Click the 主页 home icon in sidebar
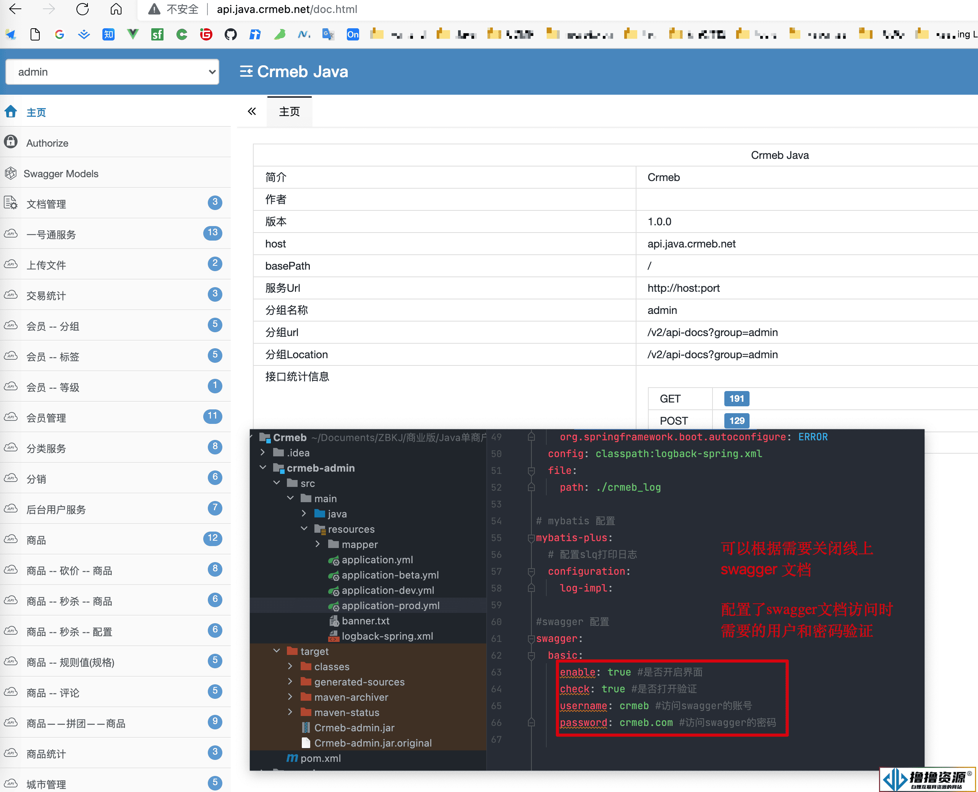The image size is (978, 792). (x=14, y=112)
